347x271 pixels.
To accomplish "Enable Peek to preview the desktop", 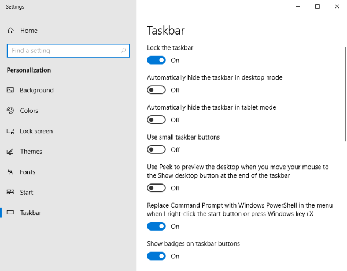I will (x=156, y=188).
